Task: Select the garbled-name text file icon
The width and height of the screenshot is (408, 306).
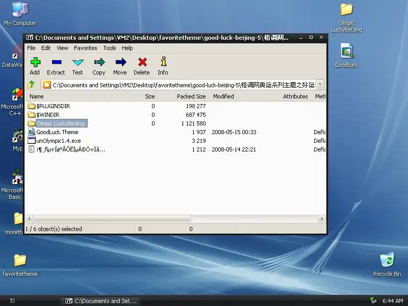Action: (x=31, y=149)
